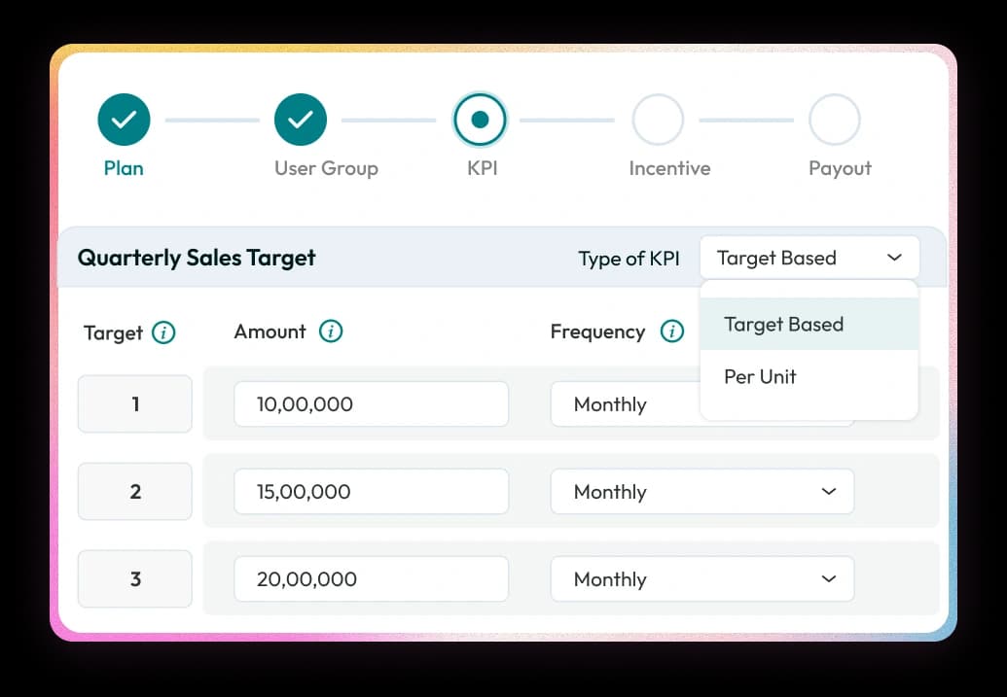1007x697 pixels.
Task: Expand the Monthly dropdown for target 3
Action: point(701,579)
